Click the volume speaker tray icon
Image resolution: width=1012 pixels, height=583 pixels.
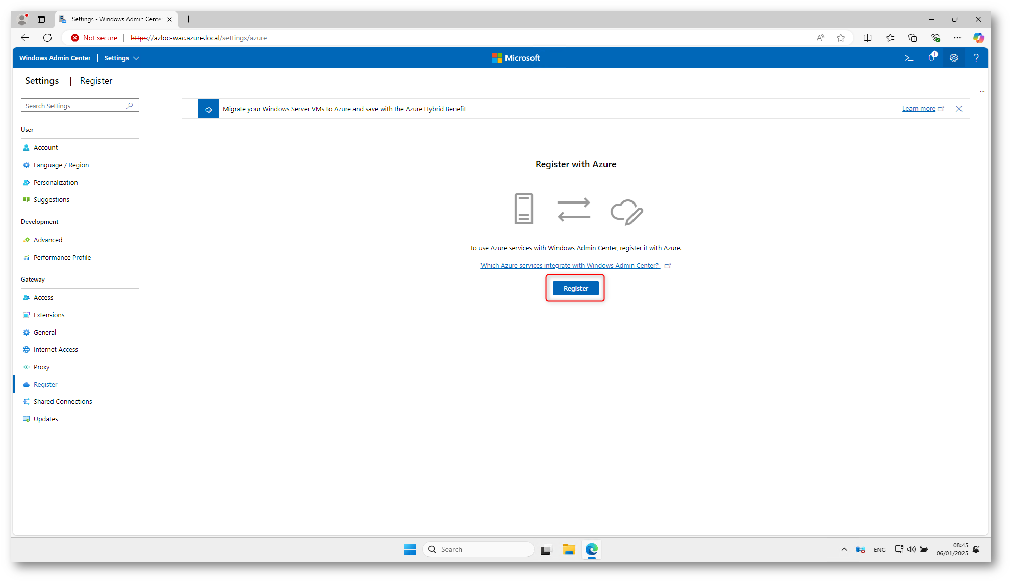[911, 550]
